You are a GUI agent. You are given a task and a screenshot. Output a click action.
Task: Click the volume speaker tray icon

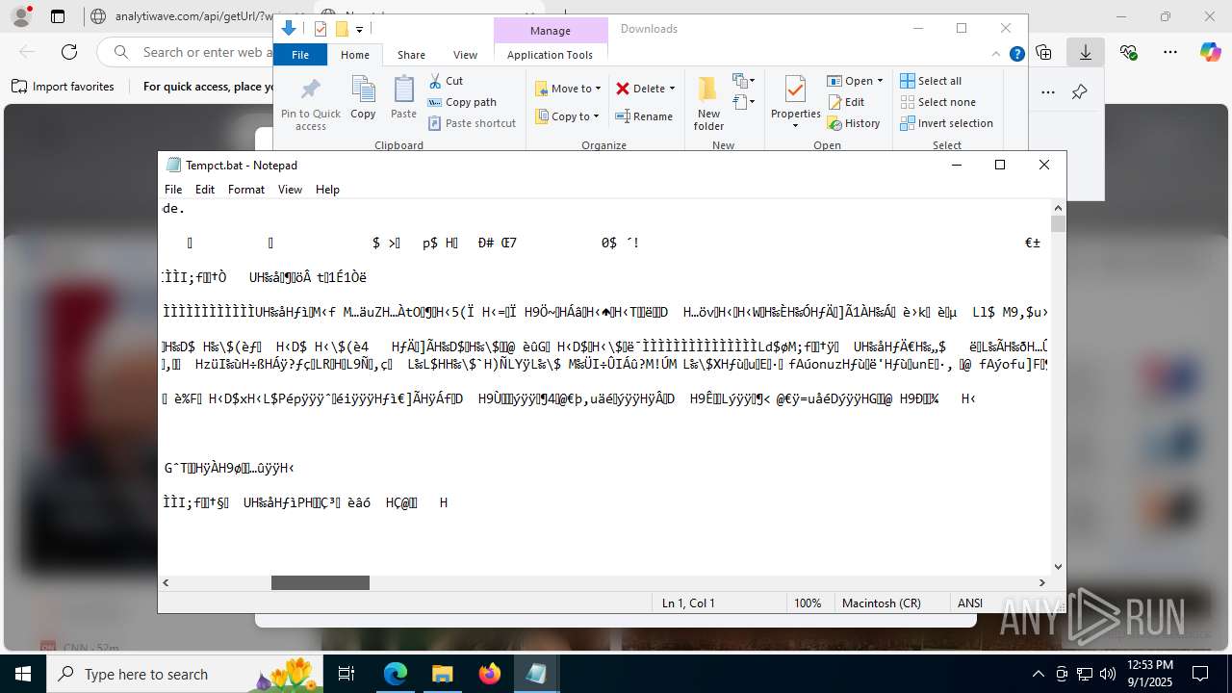(x=1108, y=674)
